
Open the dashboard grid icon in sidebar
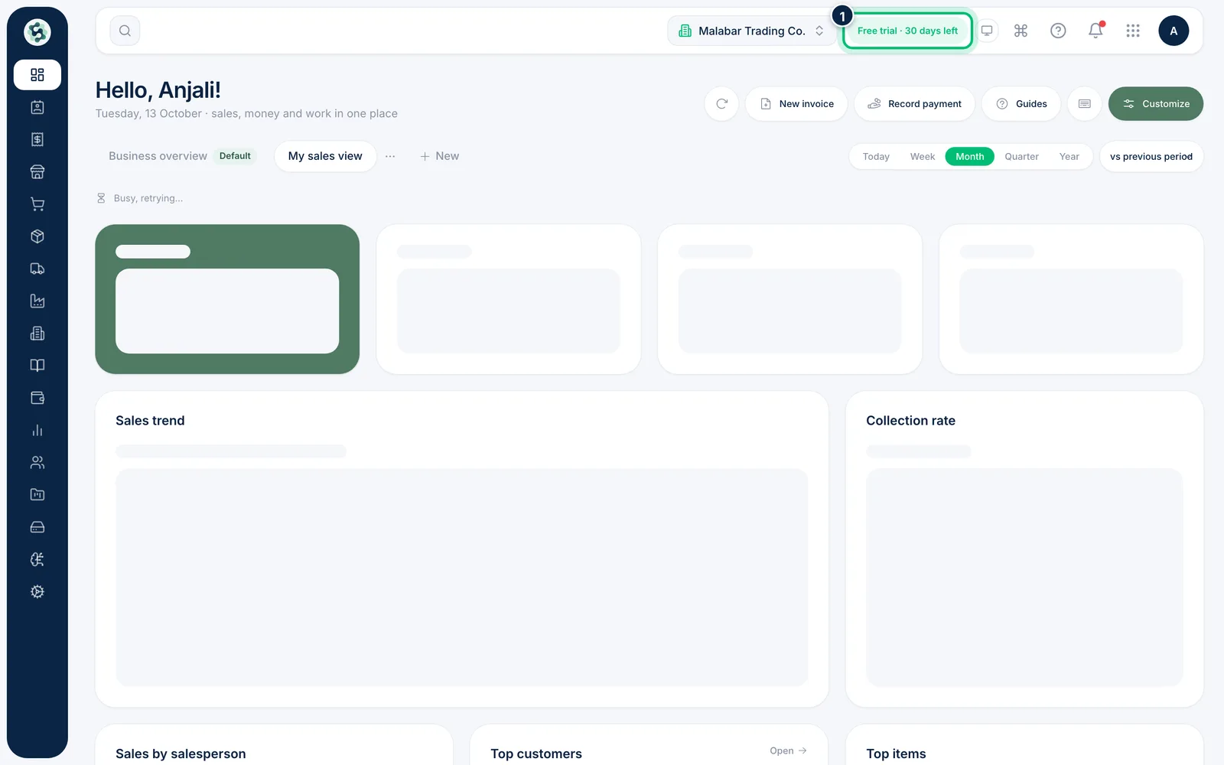[37, 75]
